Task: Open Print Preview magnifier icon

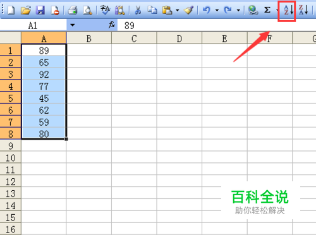Action: click(87, 10)
